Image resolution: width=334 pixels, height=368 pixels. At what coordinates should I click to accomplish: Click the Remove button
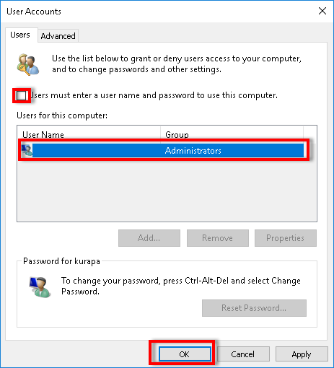(218, 238)
